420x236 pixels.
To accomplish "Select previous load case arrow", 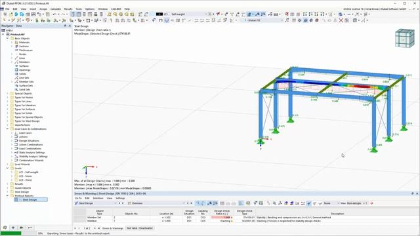I will (210, 14).
